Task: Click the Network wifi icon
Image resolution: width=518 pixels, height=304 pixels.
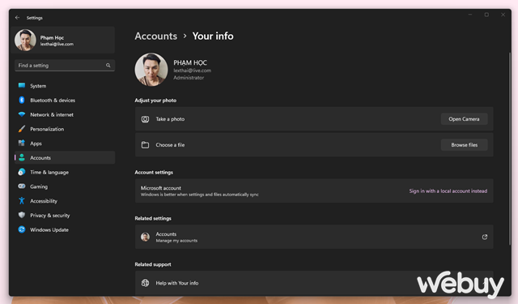Action: point(22,114)
